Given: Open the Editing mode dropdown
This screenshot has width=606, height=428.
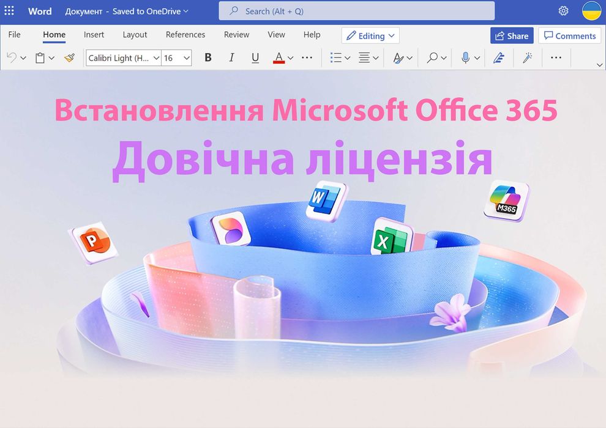Looking at the screenshot, I should (370, 35).
